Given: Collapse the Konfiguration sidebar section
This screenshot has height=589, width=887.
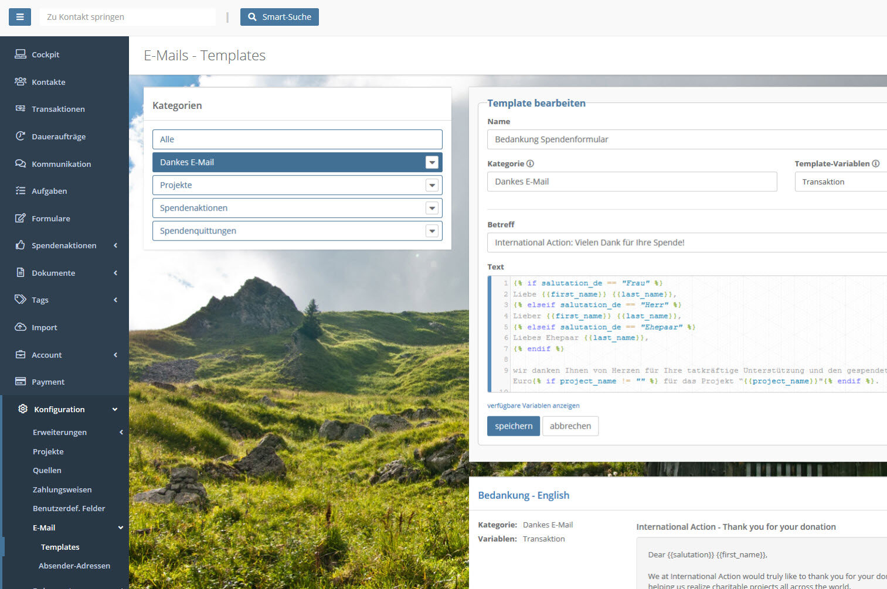Looking at the screenshot, I should click(115, 409).
